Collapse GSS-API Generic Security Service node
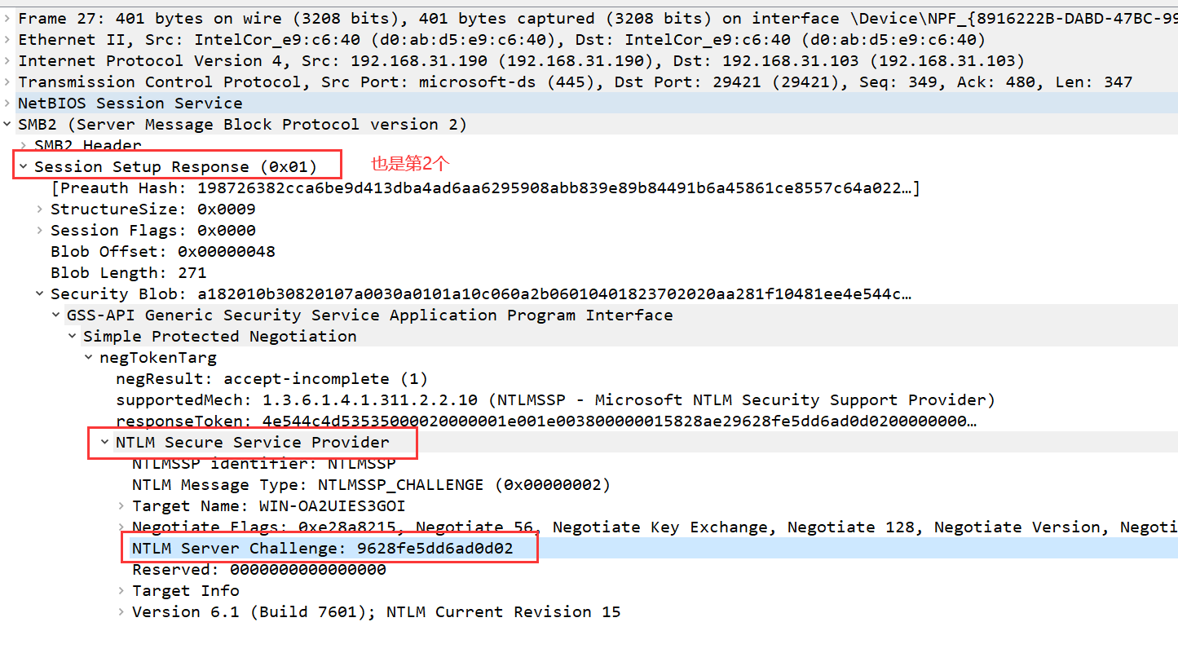Image resolution: width=1178 pixels, height=653 pixels. (56, 315)
